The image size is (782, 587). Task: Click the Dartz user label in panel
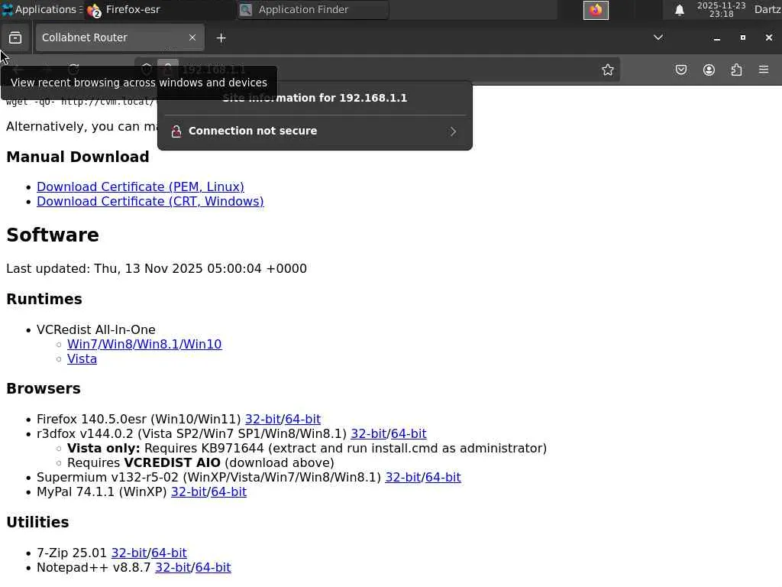tap(767, 9)
